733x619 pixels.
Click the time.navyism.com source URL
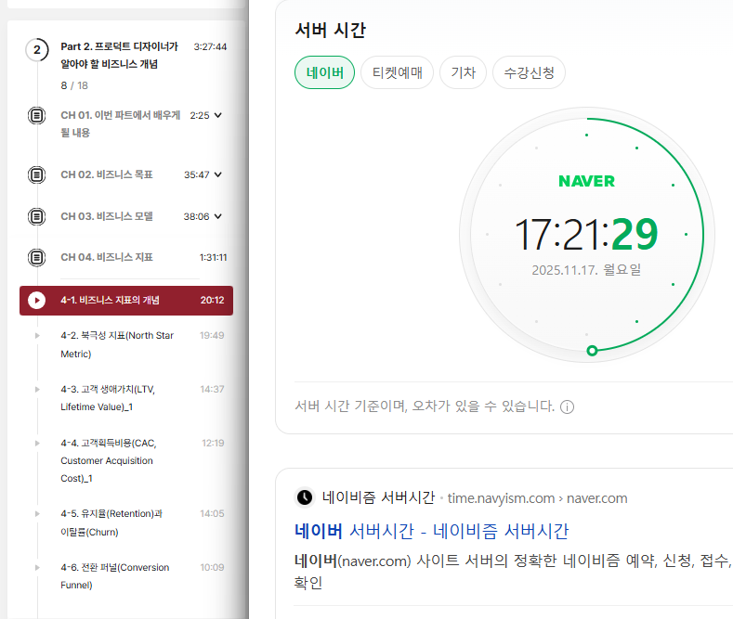pyautogui.click(x=537, y=498)
